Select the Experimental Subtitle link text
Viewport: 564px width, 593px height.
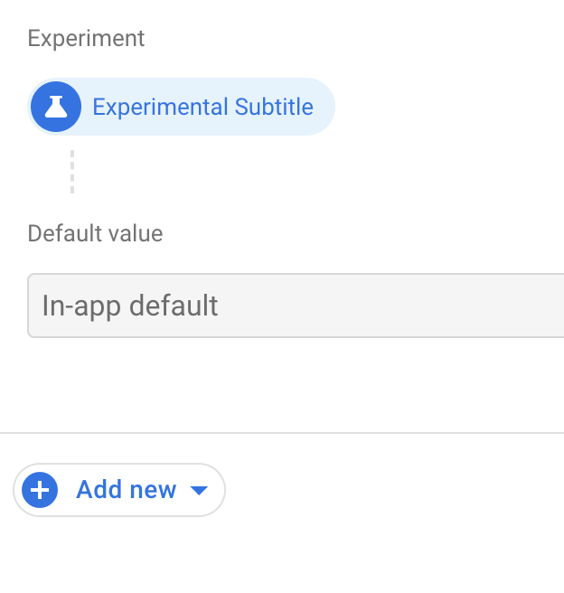click(202, 107)
